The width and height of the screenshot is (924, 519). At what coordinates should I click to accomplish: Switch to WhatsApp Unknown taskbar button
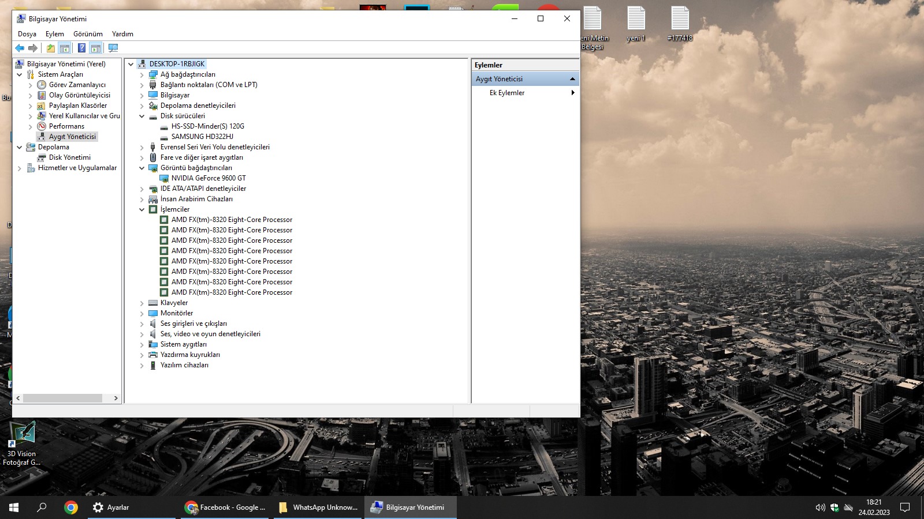tap(318, 507)
